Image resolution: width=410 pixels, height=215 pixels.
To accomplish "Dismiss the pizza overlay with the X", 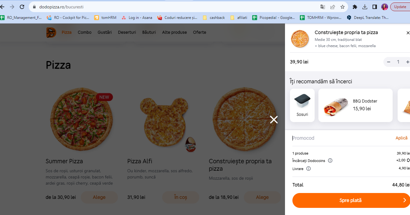I will pyautogui.click(x=274, y=119).
